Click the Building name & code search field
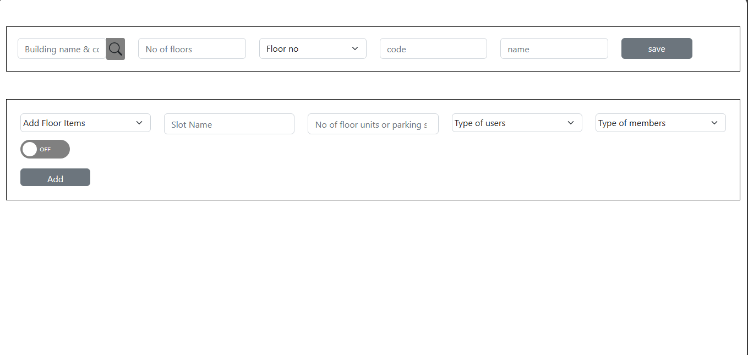Viewport: 748px width, 355px height. tap(61, 48)
